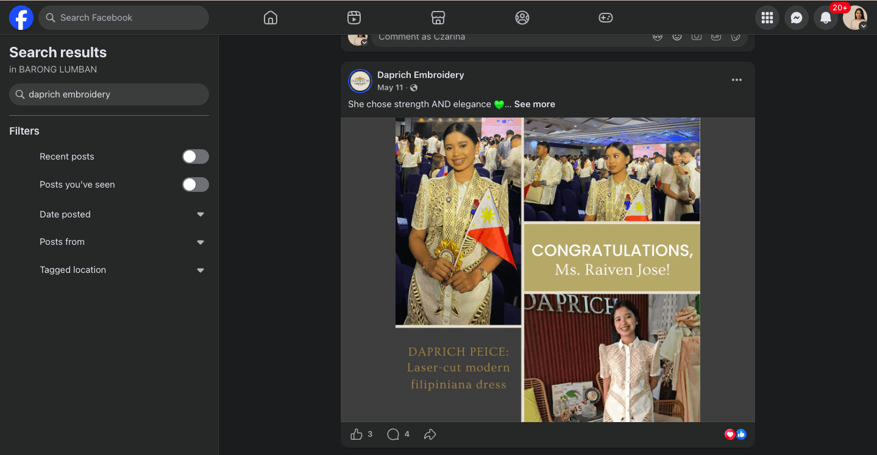Open the Congratulations Ms. Raiven Jose image

click(612, 258)
